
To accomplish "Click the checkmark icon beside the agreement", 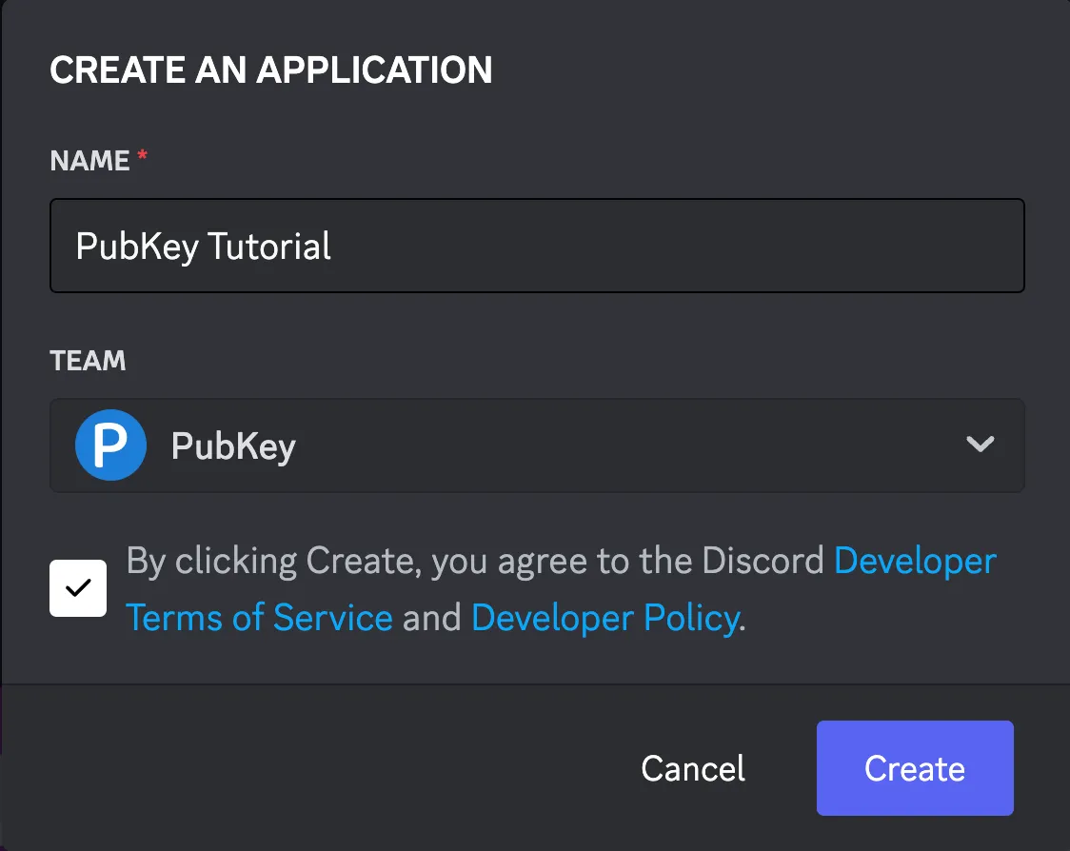I will click(x=78, y=588).
